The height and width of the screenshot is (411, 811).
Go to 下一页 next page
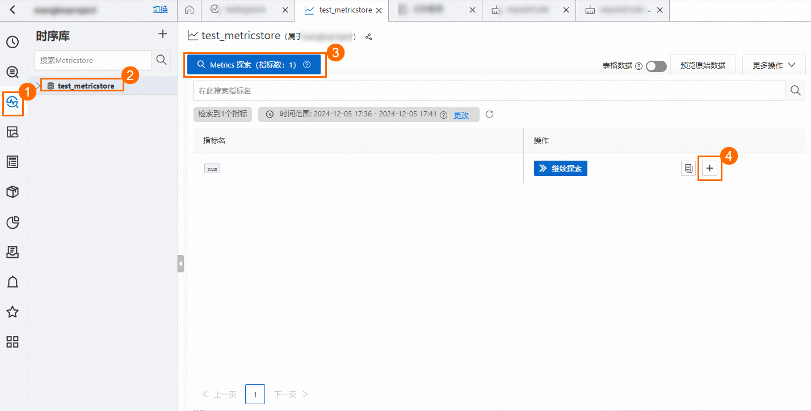click(x=291, y=395)
